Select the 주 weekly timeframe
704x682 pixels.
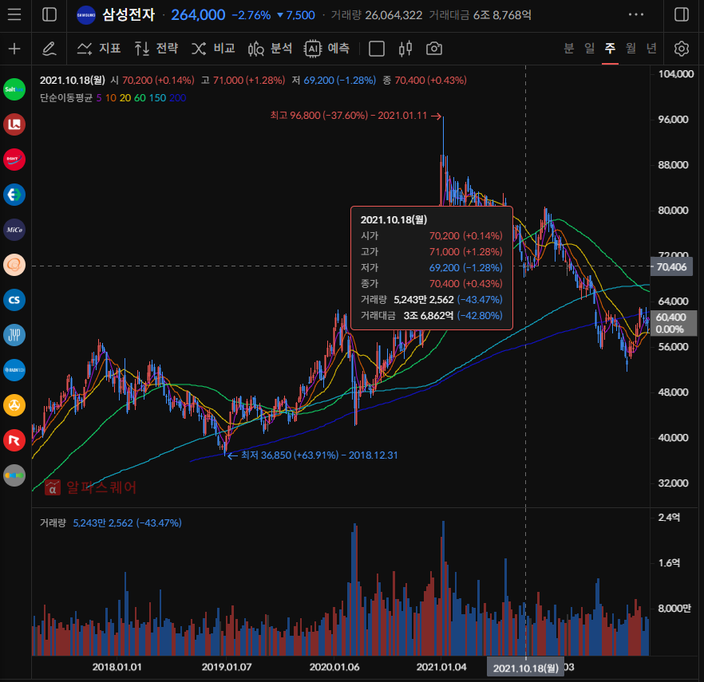pos(610,48)
